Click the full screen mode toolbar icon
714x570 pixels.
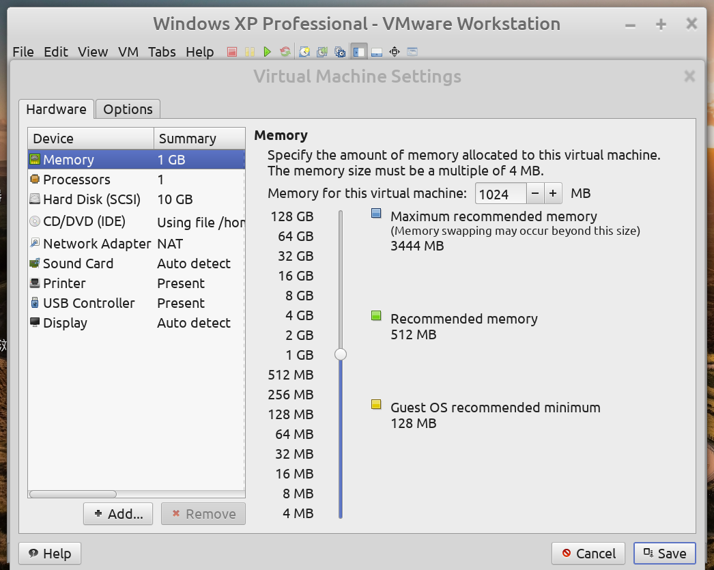coord(395,52)
